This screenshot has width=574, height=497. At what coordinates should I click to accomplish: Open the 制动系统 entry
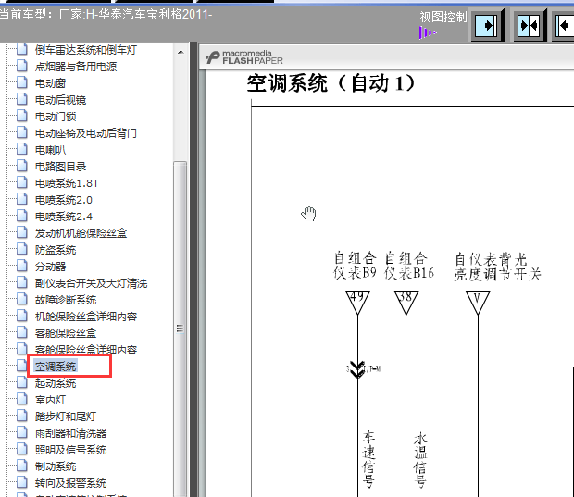[56, 466]
